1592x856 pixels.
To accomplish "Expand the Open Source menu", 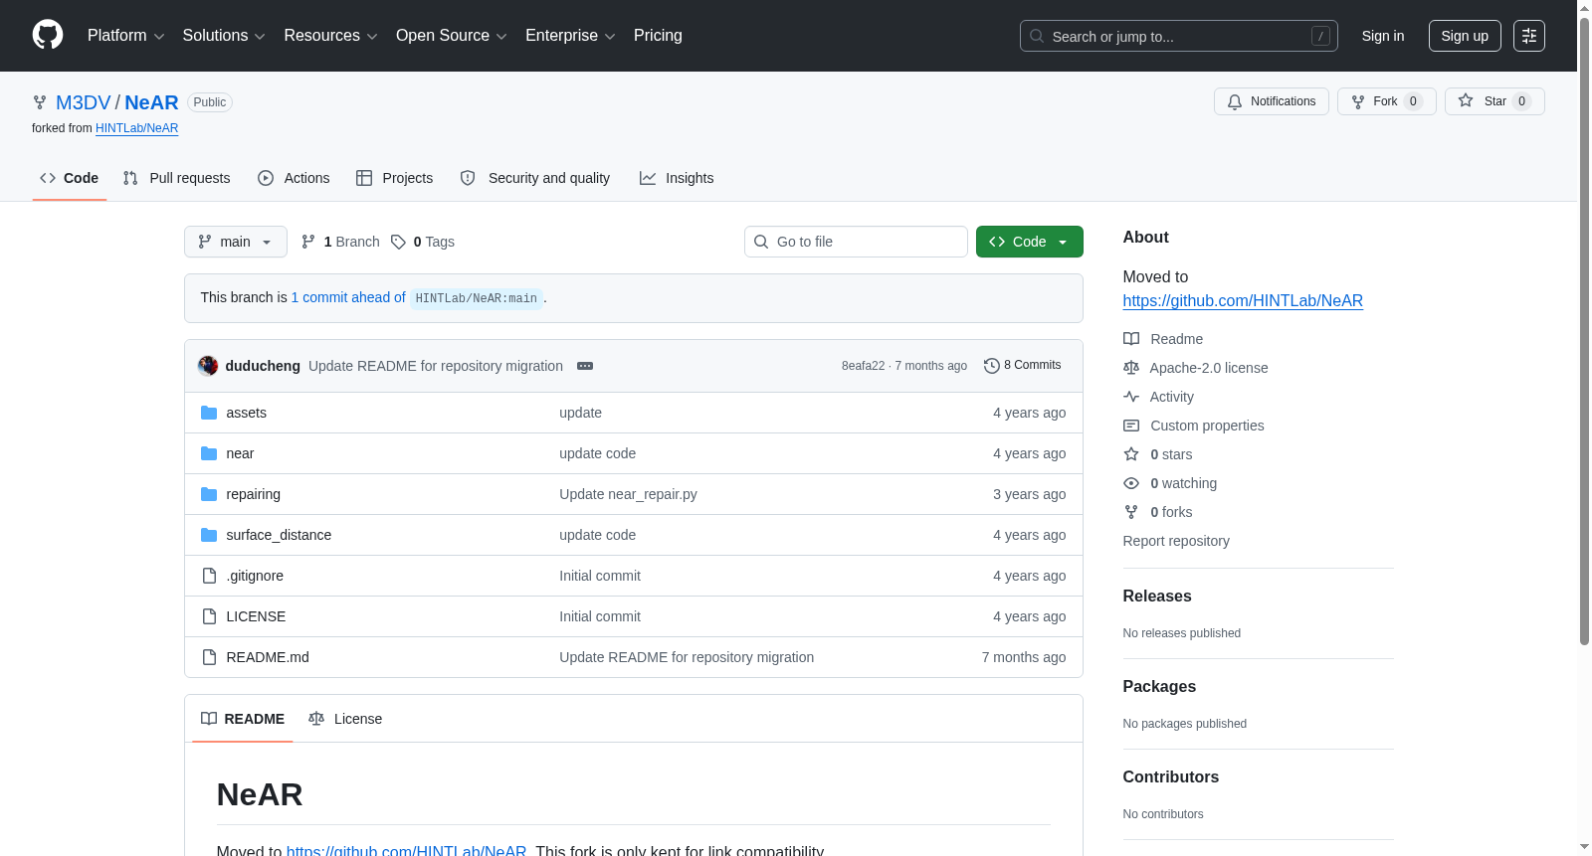I will point(452,36).
